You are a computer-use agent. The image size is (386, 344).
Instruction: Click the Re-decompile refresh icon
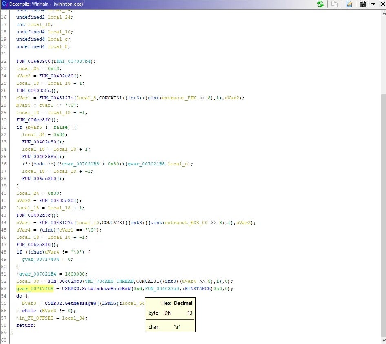(321, 4)
